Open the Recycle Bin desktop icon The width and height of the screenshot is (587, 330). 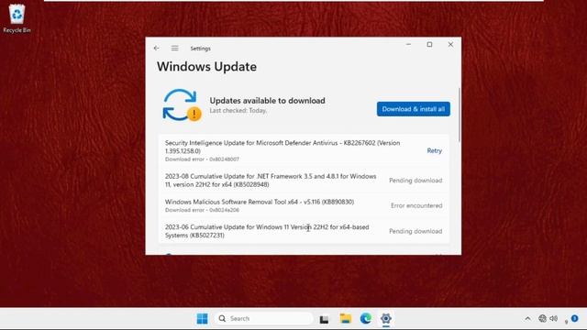pos(17,18)
